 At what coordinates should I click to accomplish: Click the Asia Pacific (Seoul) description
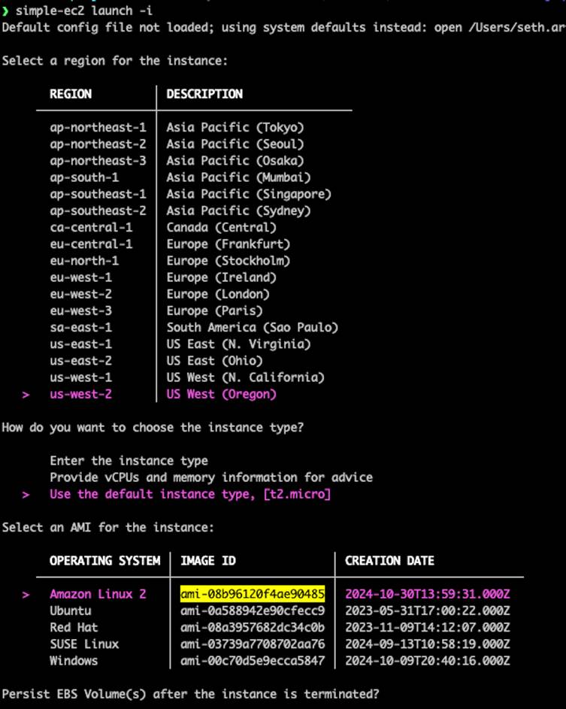[x=235, y=144]
